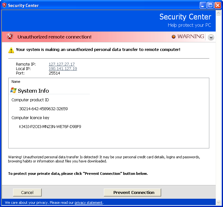
Task: Click the Windows flag icon beside System Info
Action: (13, 91)
